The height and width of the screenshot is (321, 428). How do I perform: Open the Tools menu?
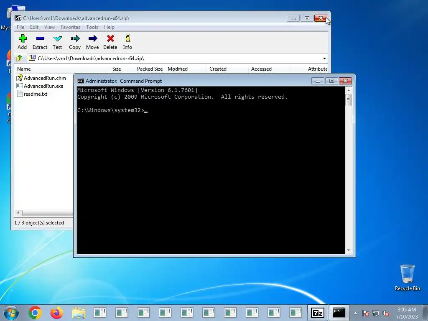coord(92,27)
